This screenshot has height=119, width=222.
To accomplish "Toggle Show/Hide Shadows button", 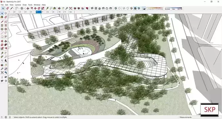I will tap(144, 9).
